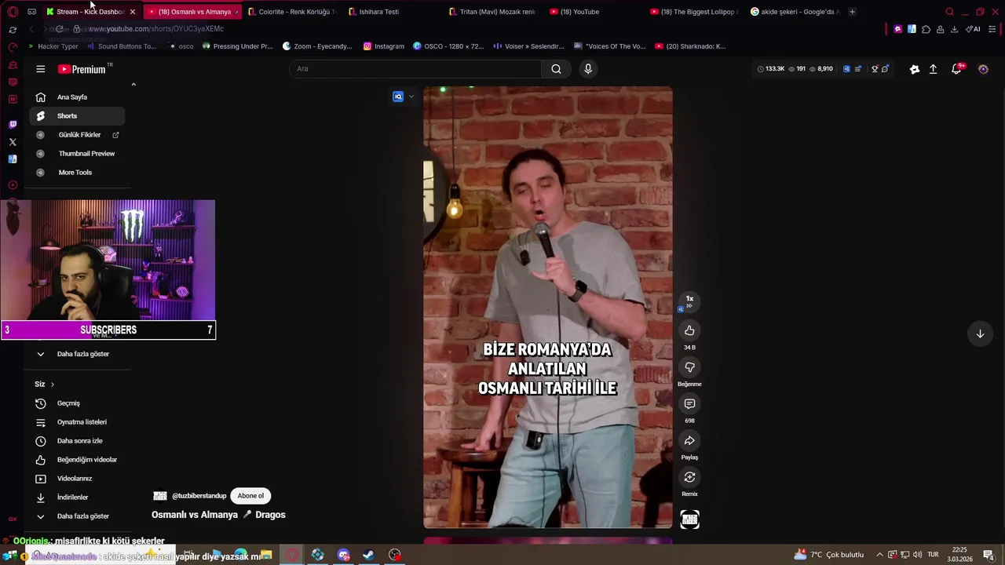Go to the next Short with down arrow
This screenshot has height=565, width=1005.
980,334
